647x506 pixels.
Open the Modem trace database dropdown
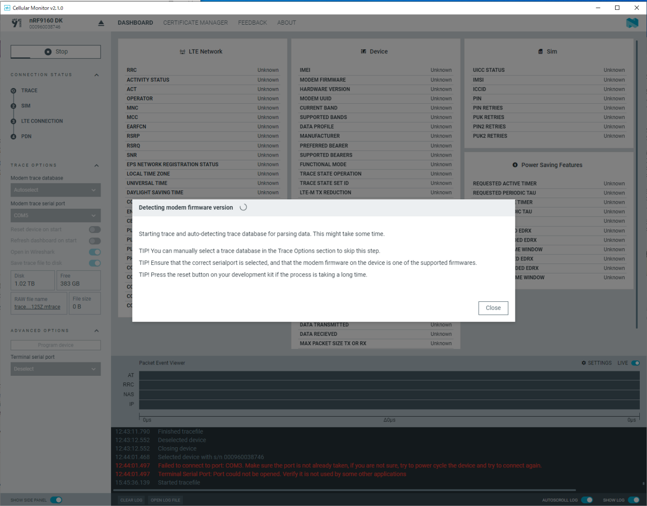point(56,190)
